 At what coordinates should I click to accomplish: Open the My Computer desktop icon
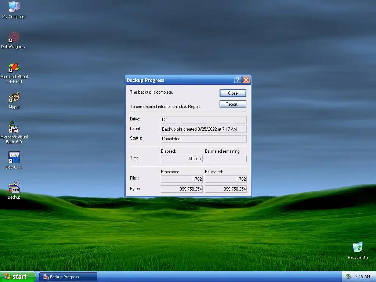[x=14, y=10]
